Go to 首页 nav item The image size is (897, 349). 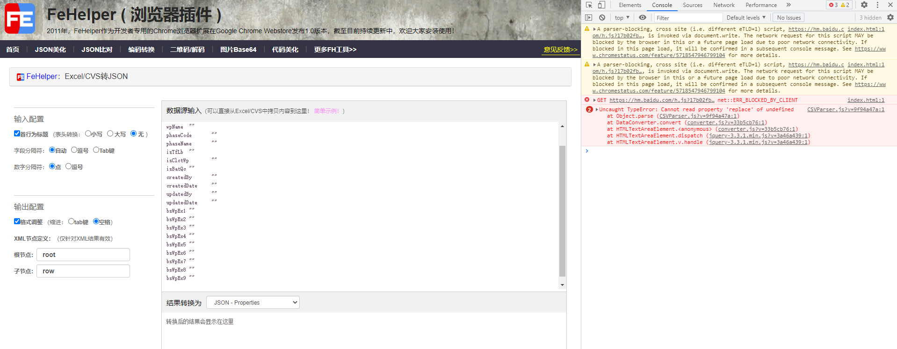[x=13, y=50]
